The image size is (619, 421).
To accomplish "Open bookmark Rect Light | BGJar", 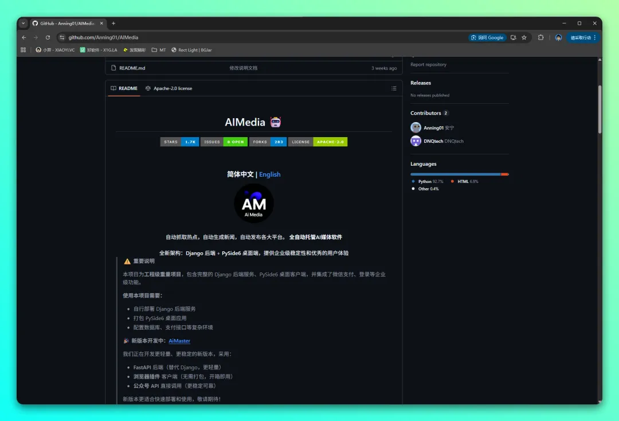I will coord(191,50).
